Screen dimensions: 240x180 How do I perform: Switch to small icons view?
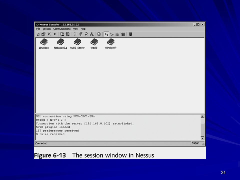click(112, 34)
